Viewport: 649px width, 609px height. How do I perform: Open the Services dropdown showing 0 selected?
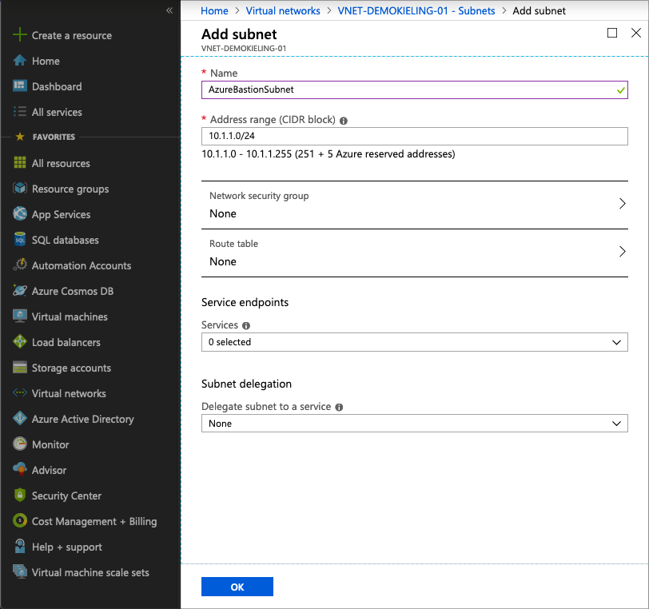pyautogui.click(x=414, y=342)
